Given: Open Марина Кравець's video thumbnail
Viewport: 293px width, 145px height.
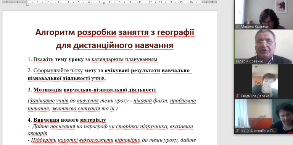Looking at the screenshot, I should tap(264, 15).
